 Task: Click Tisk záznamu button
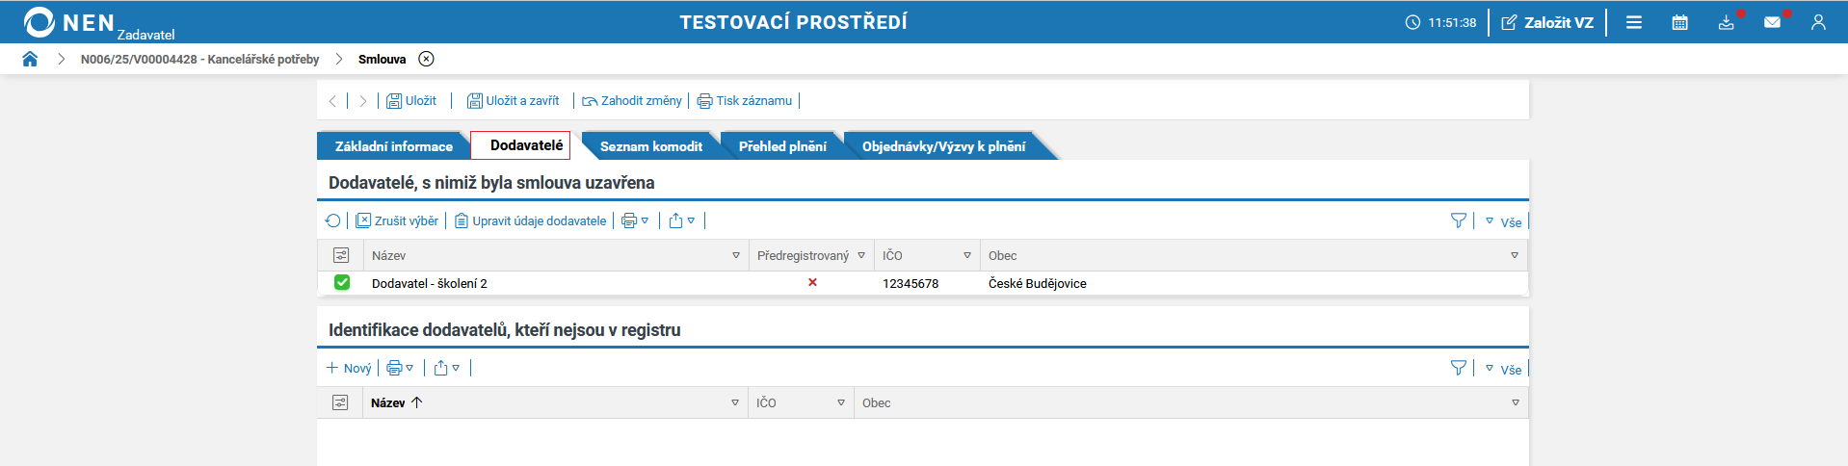pos(745,100)
